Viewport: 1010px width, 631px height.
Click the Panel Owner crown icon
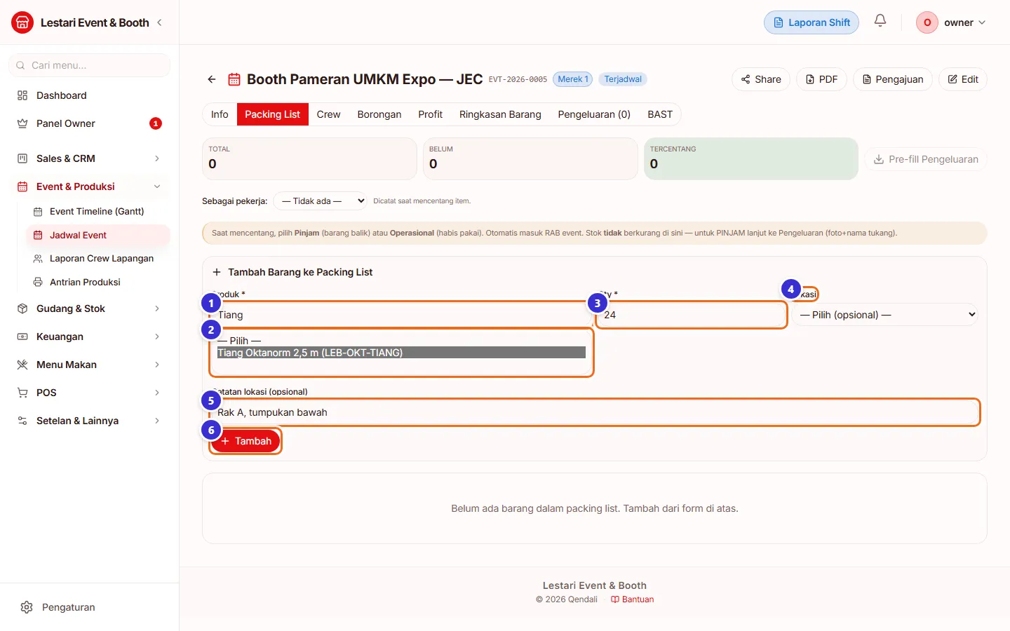coord(22,123)
